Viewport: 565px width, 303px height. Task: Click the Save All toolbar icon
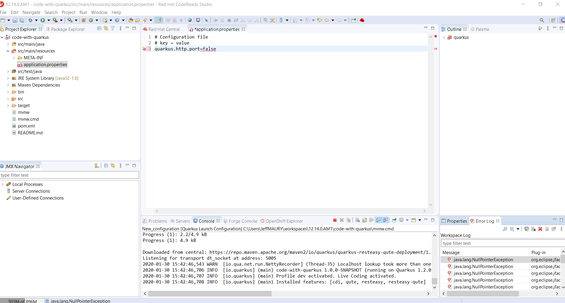tap(22, 20)
